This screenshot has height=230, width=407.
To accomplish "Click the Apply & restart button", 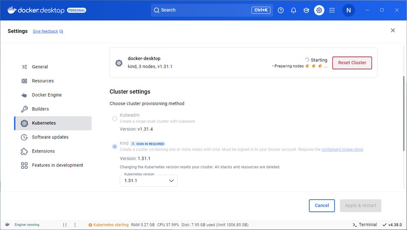I will pos(361,205).
